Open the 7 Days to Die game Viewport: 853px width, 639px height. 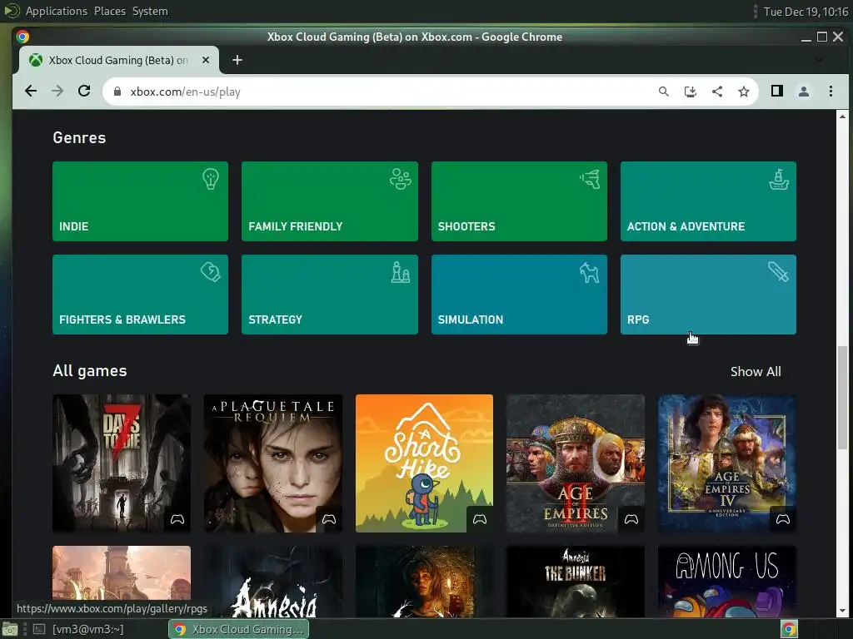(x=122, y=463)
